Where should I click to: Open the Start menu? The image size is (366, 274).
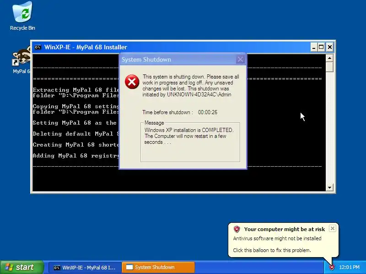click(x=22, y=267)
